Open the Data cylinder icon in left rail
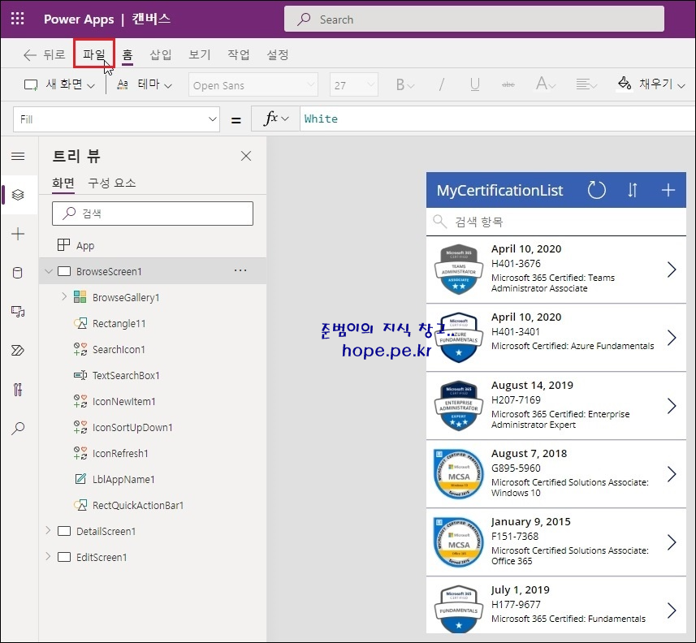The image size is (696, 643). tap(18, 273)
